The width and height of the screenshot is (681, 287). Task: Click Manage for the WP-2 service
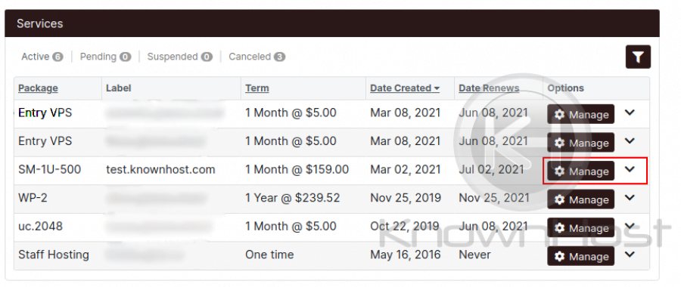(580, 200)
